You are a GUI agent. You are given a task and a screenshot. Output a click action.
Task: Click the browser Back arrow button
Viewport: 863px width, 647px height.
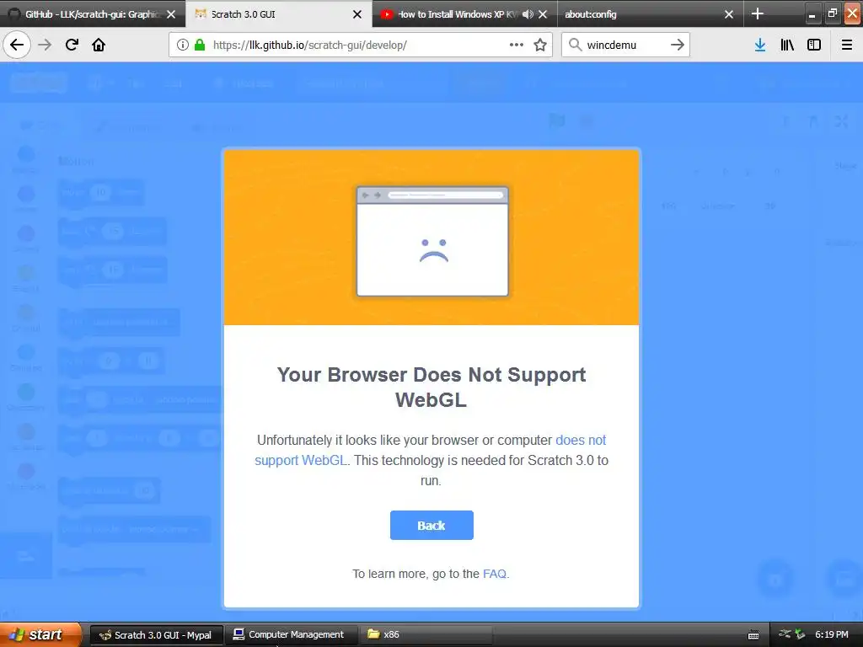pyautogui.click(x=17, y=45)
